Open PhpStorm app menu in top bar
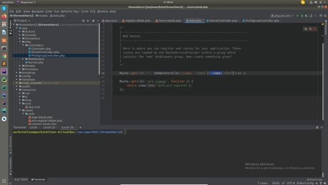This screenshot has width=328, height=185. click(26, 2)
